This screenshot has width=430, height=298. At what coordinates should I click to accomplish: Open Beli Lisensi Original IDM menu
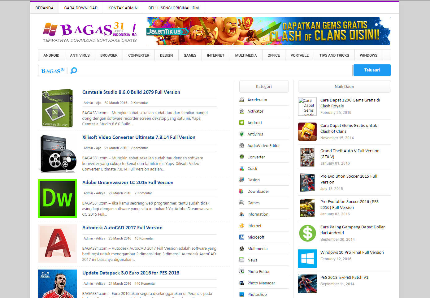coord(174,8)
